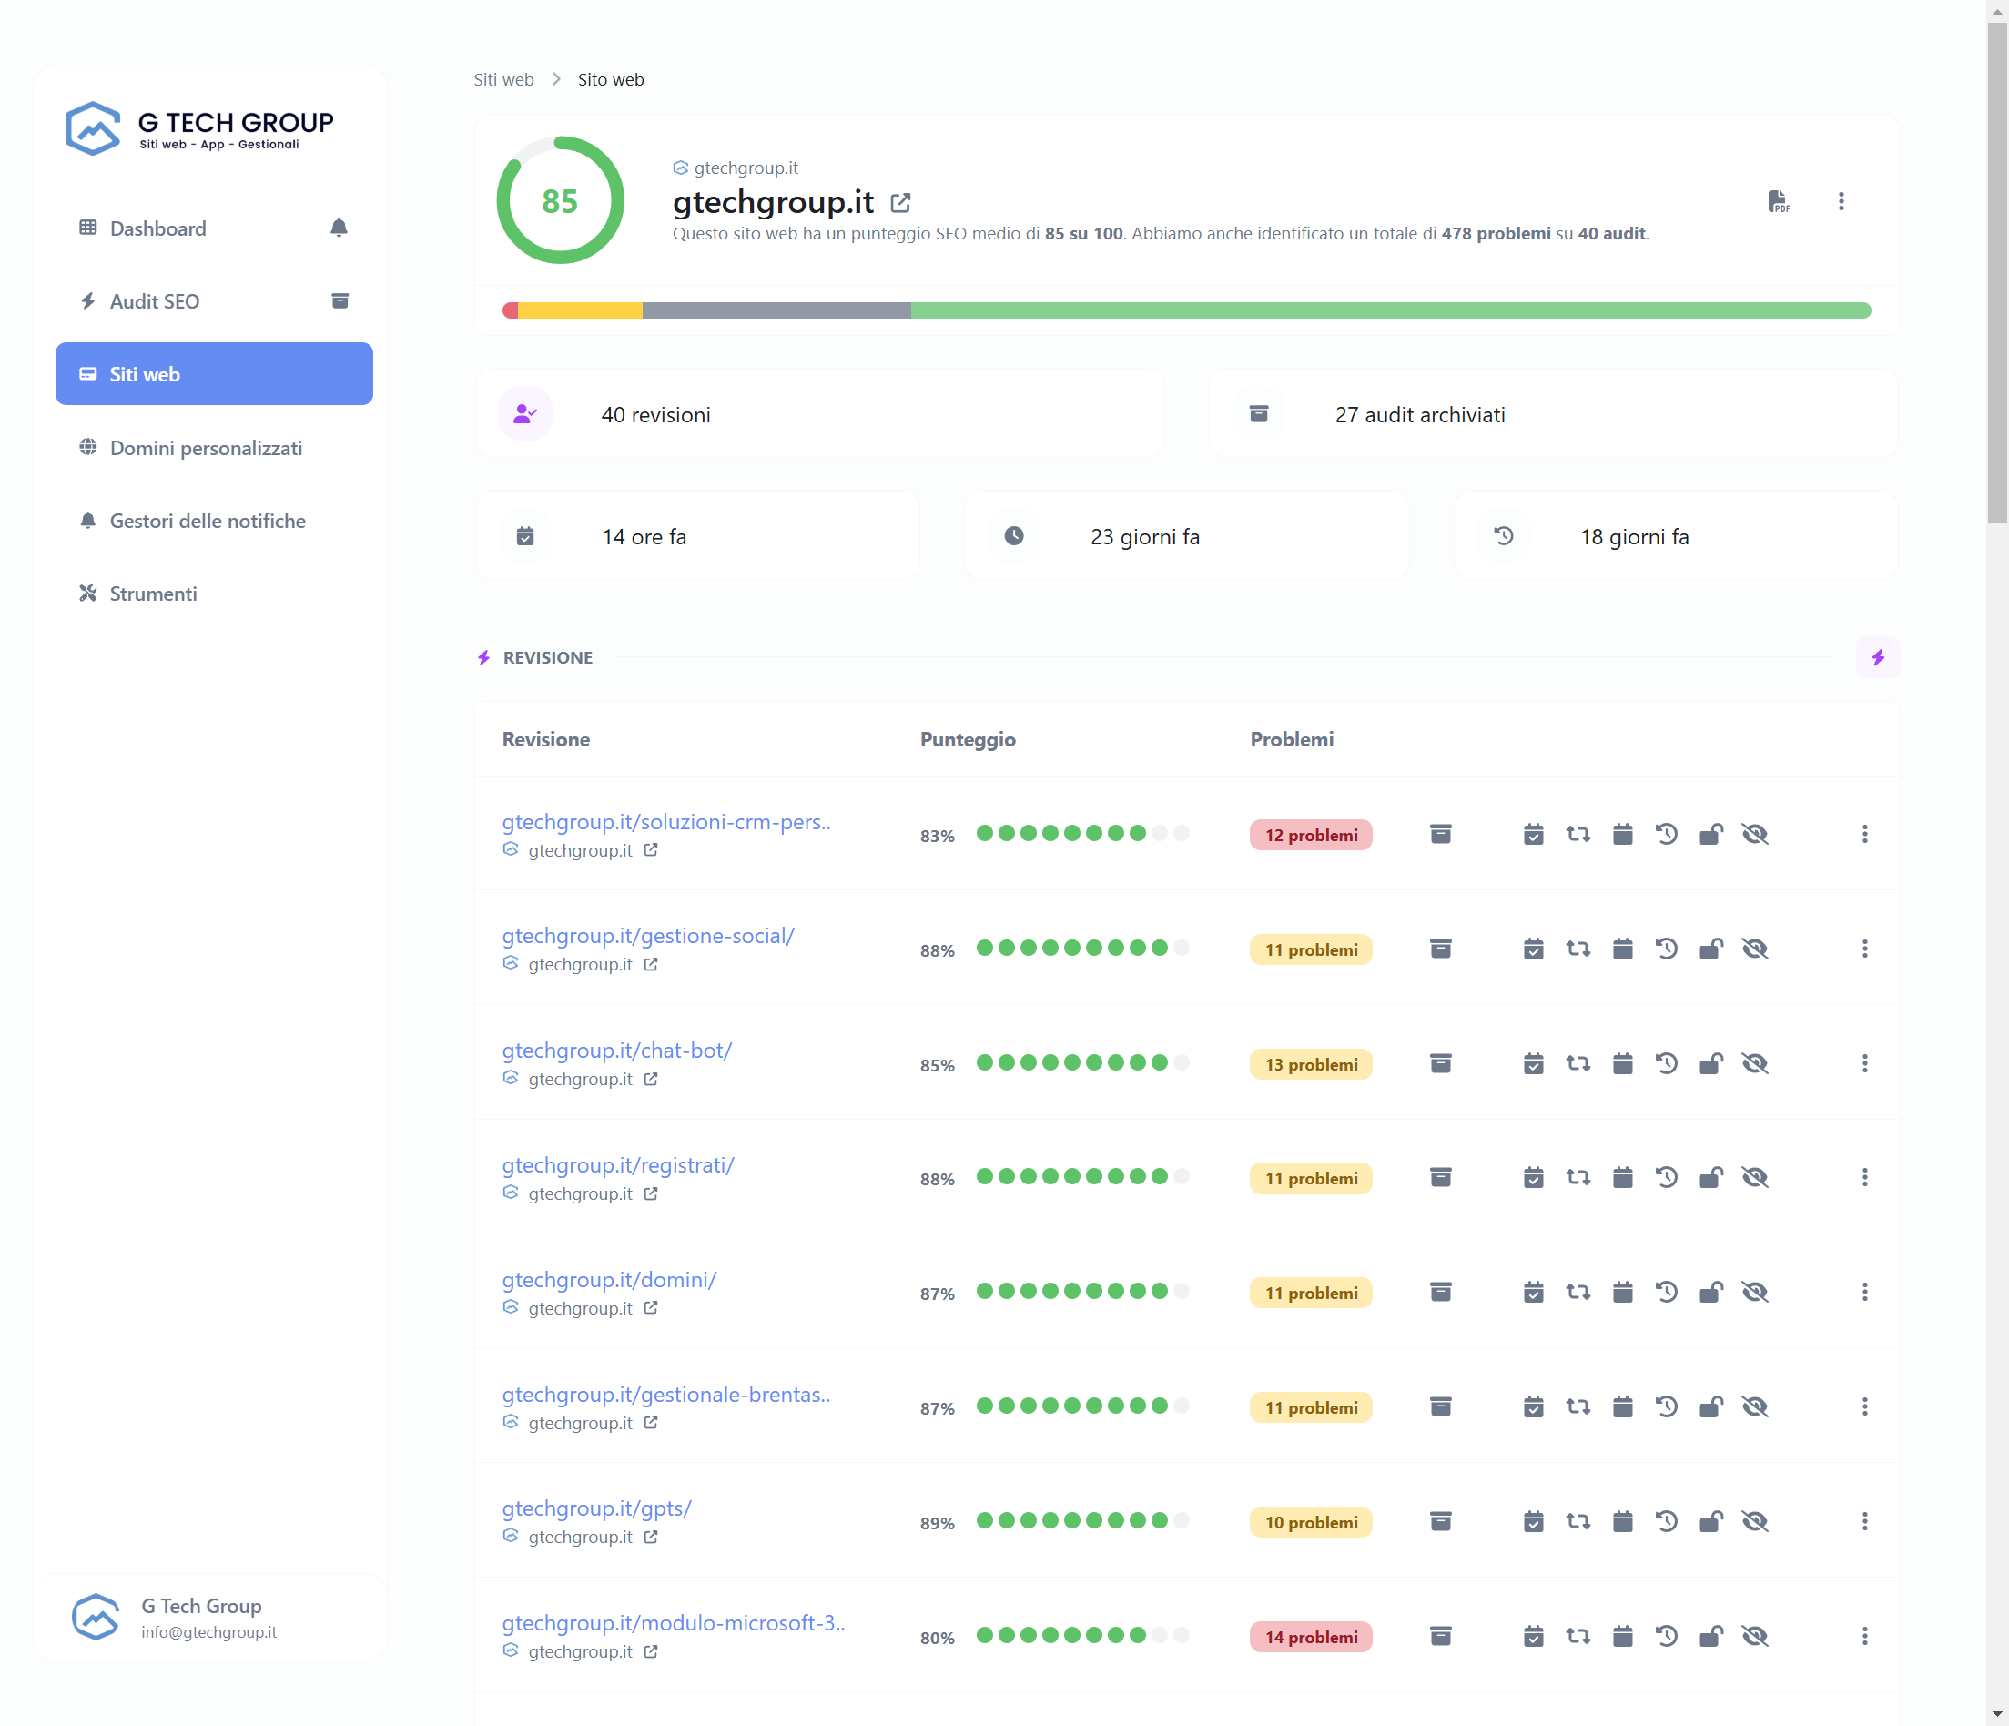The height and width of the screenshot is (1726, 2009).
Task: Click the notification bell next to Dashboard
Action: 339,228
